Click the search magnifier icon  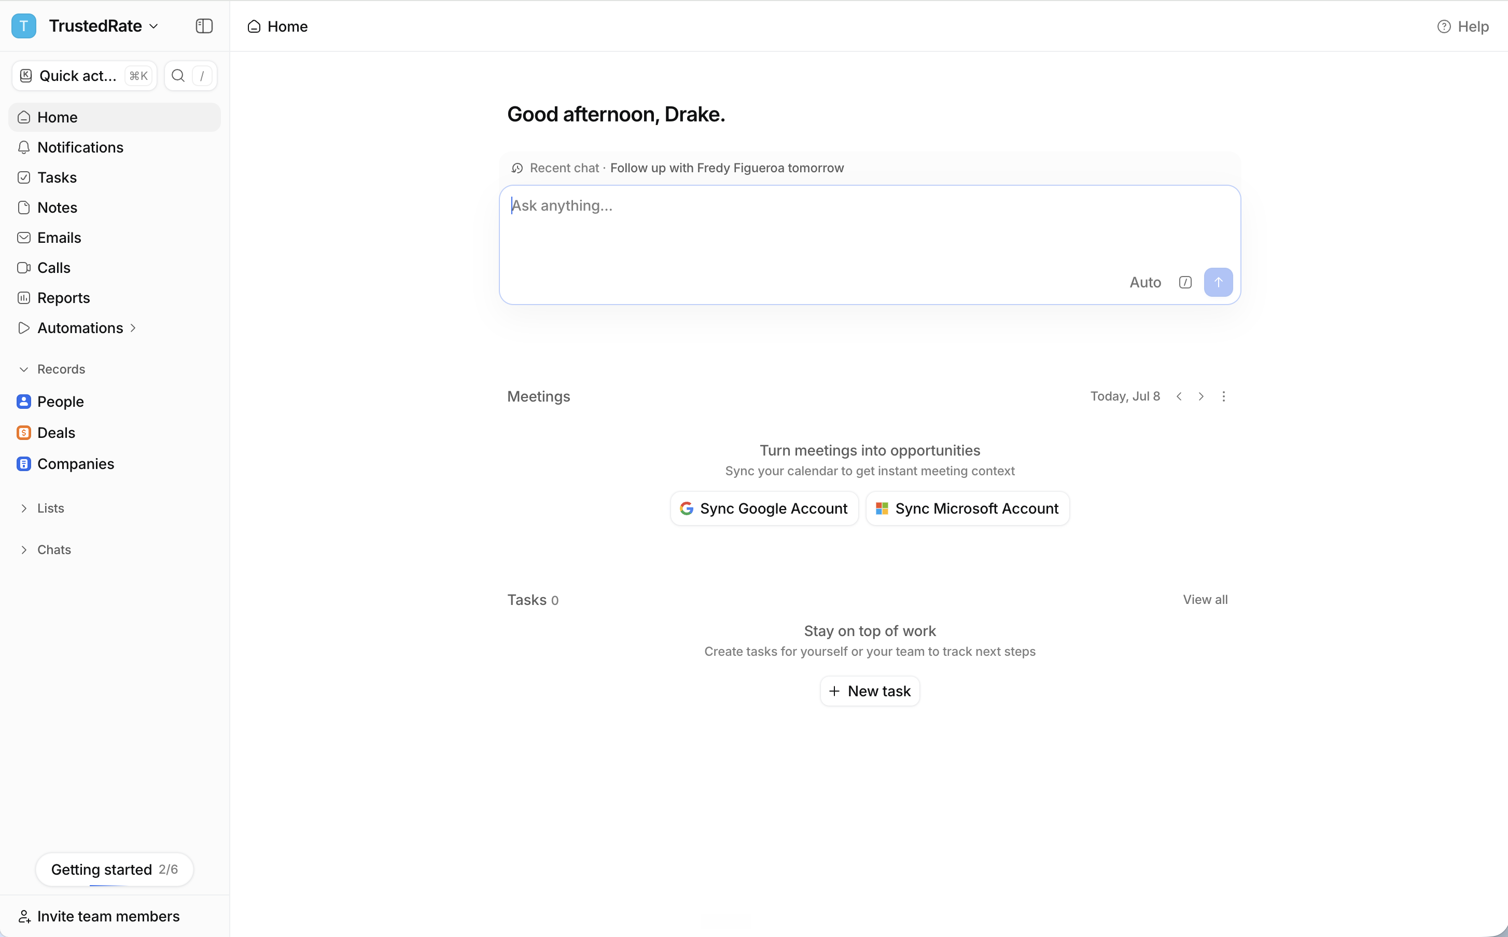(178, 76)
